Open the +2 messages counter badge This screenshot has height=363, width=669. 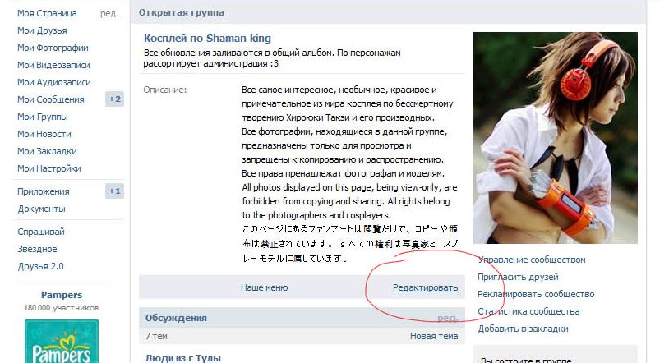point(114,99)
